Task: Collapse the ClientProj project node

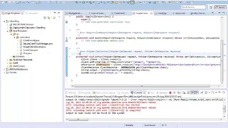Action: [x=4, y=21]
